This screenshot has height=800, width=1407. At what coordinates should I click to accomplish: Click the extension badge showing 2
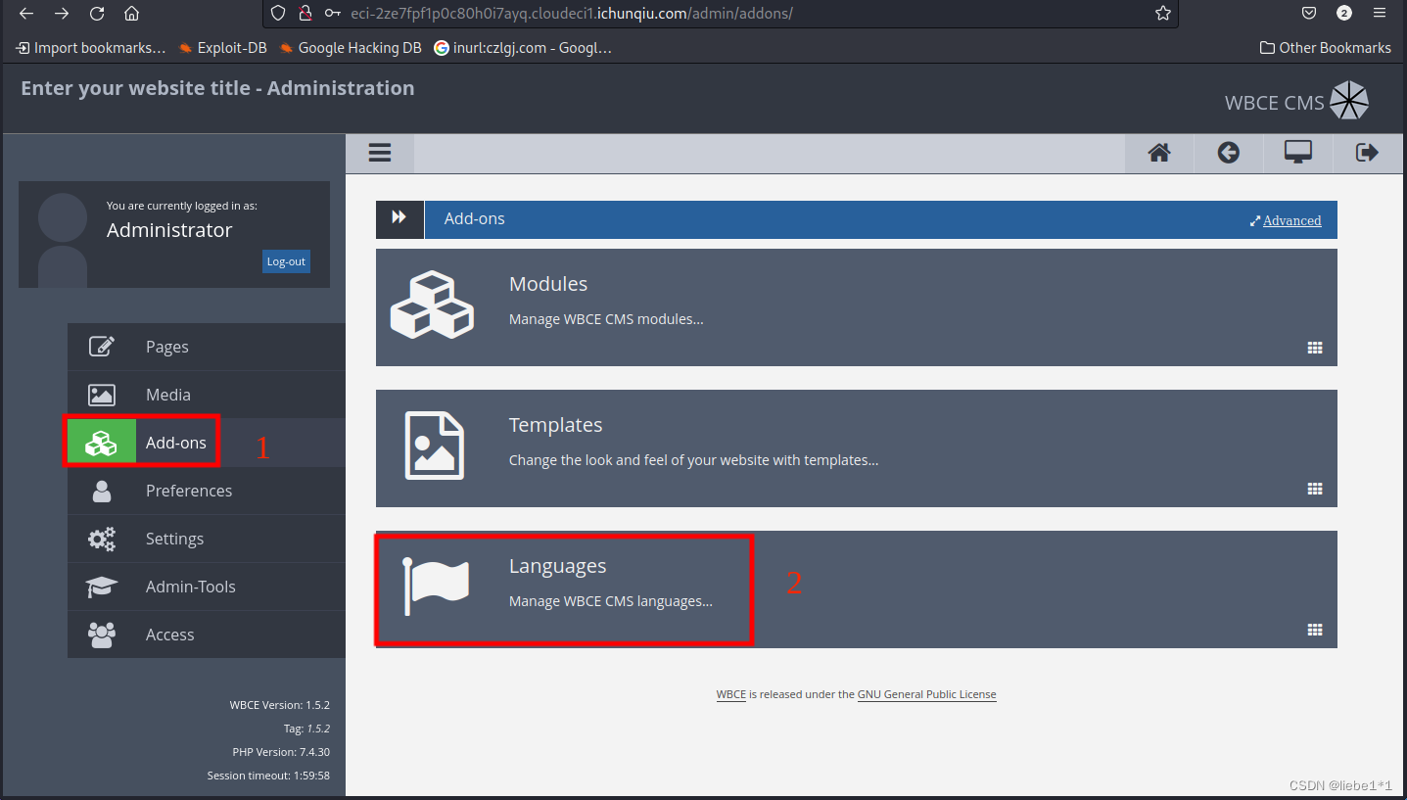[1344, 14]
